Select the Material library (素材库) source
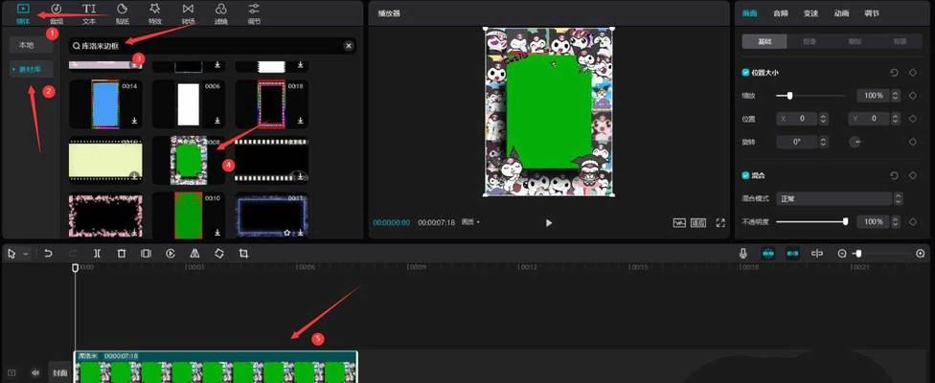The width and height of the screenshot is (935, 383). pos(31,69)
